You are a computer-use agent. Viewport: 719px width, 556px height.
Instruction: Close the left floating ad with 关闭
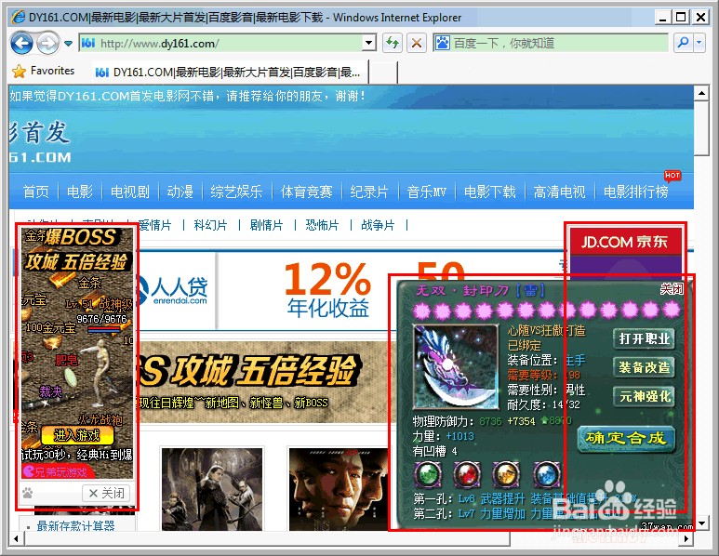point(106,493)
